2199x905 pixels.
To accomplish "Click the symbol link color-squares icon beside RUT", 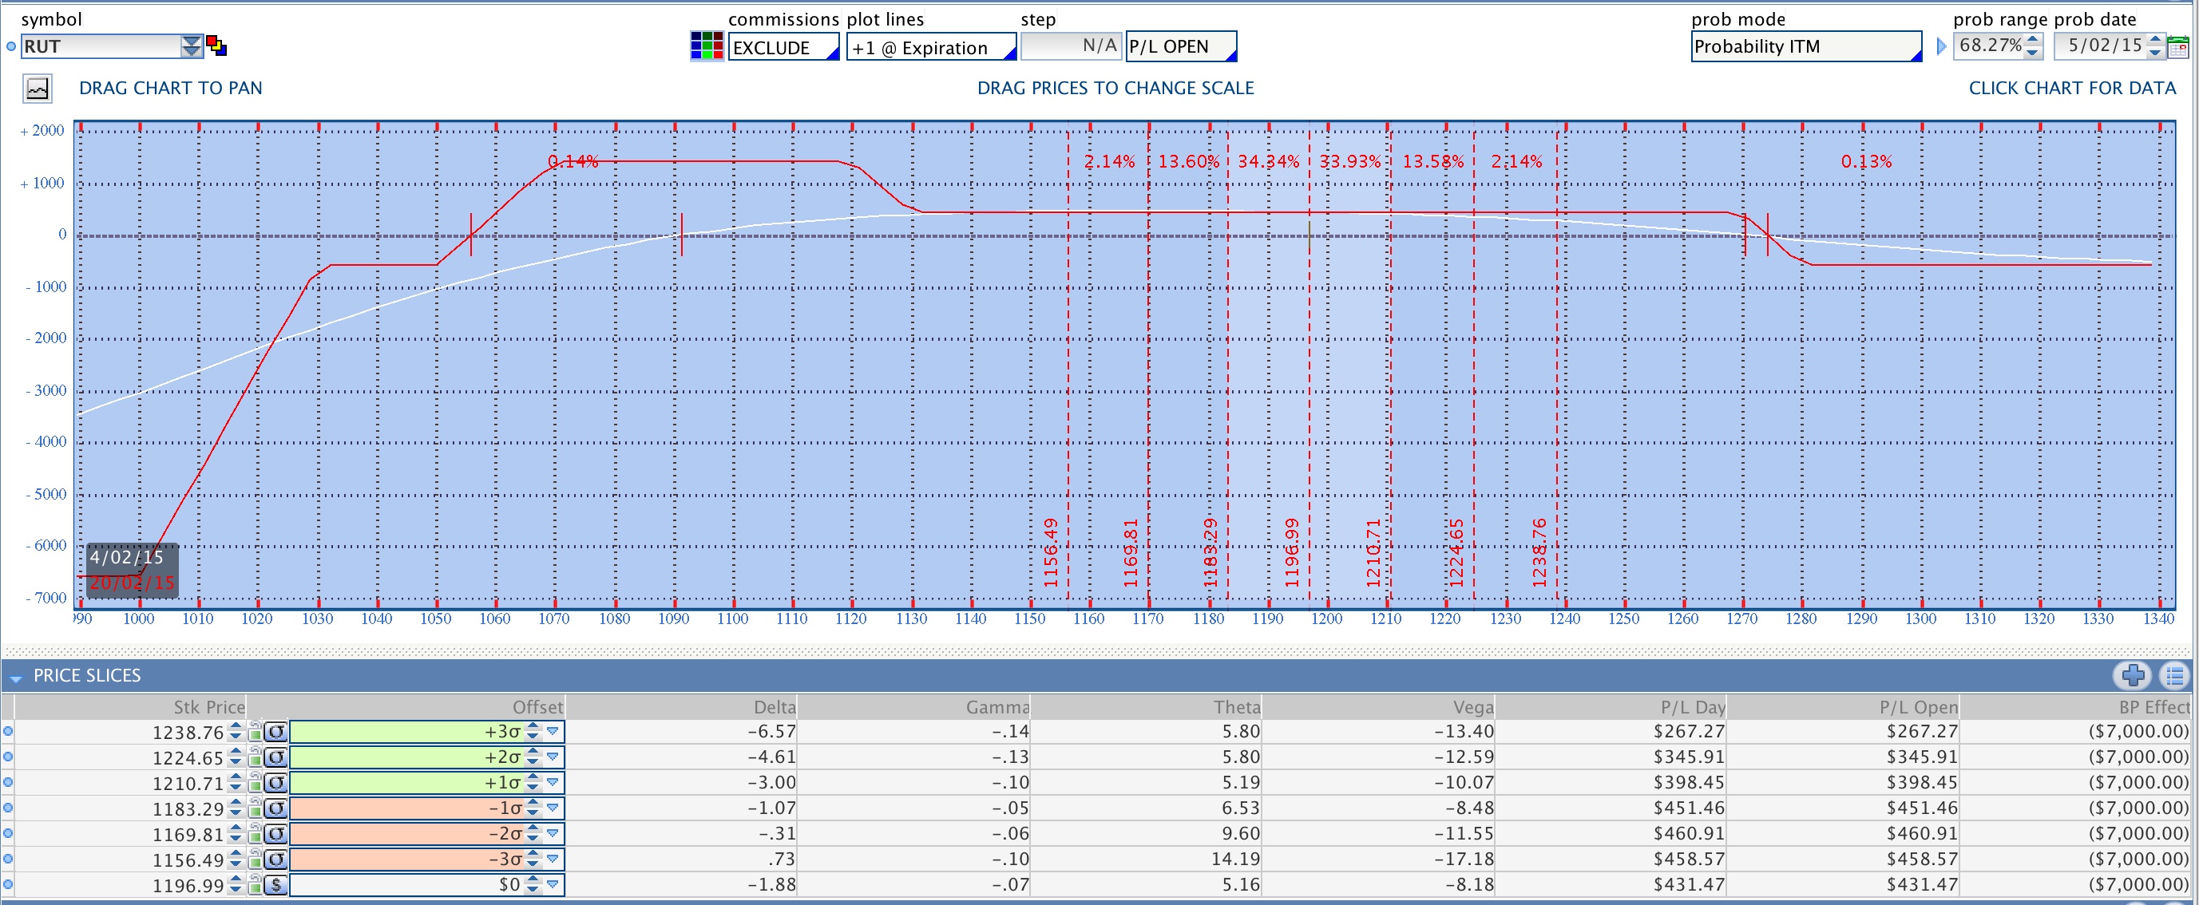I will (217, 46).
